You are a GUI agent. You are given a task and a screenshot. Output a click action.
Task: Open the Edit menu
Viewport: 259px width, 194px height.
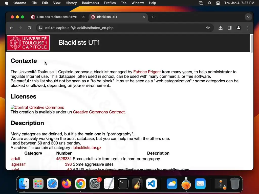[x=45, y=3]
